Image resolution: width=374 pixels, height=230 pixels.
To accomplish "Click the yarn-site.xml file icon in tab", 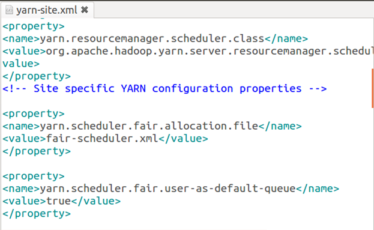I will [x=9, y=10].
